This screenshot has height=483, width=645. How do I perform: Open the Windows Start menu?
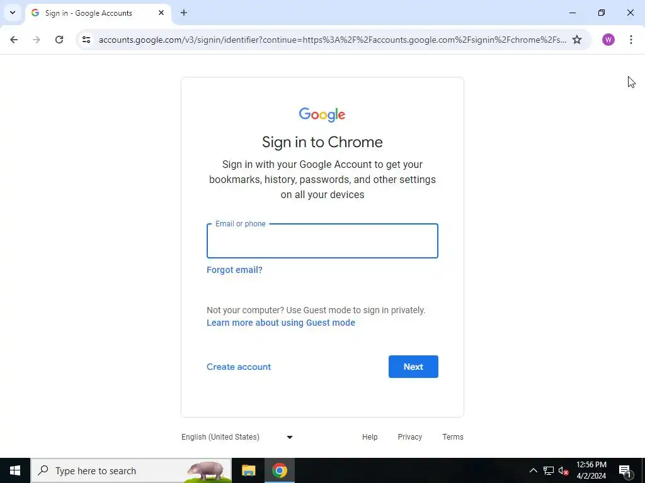pyautogui.click(x=15, y=470)
